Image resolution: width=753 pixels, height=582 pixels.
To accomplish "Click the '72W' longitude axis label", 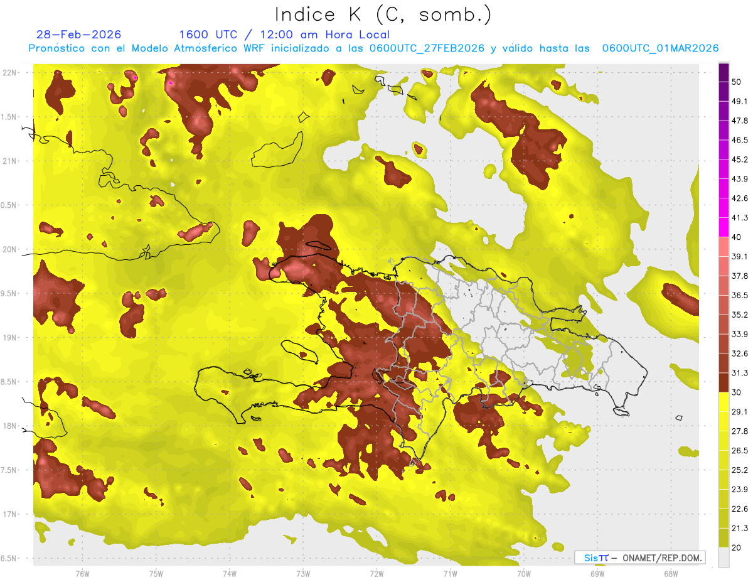I will 376,574.
